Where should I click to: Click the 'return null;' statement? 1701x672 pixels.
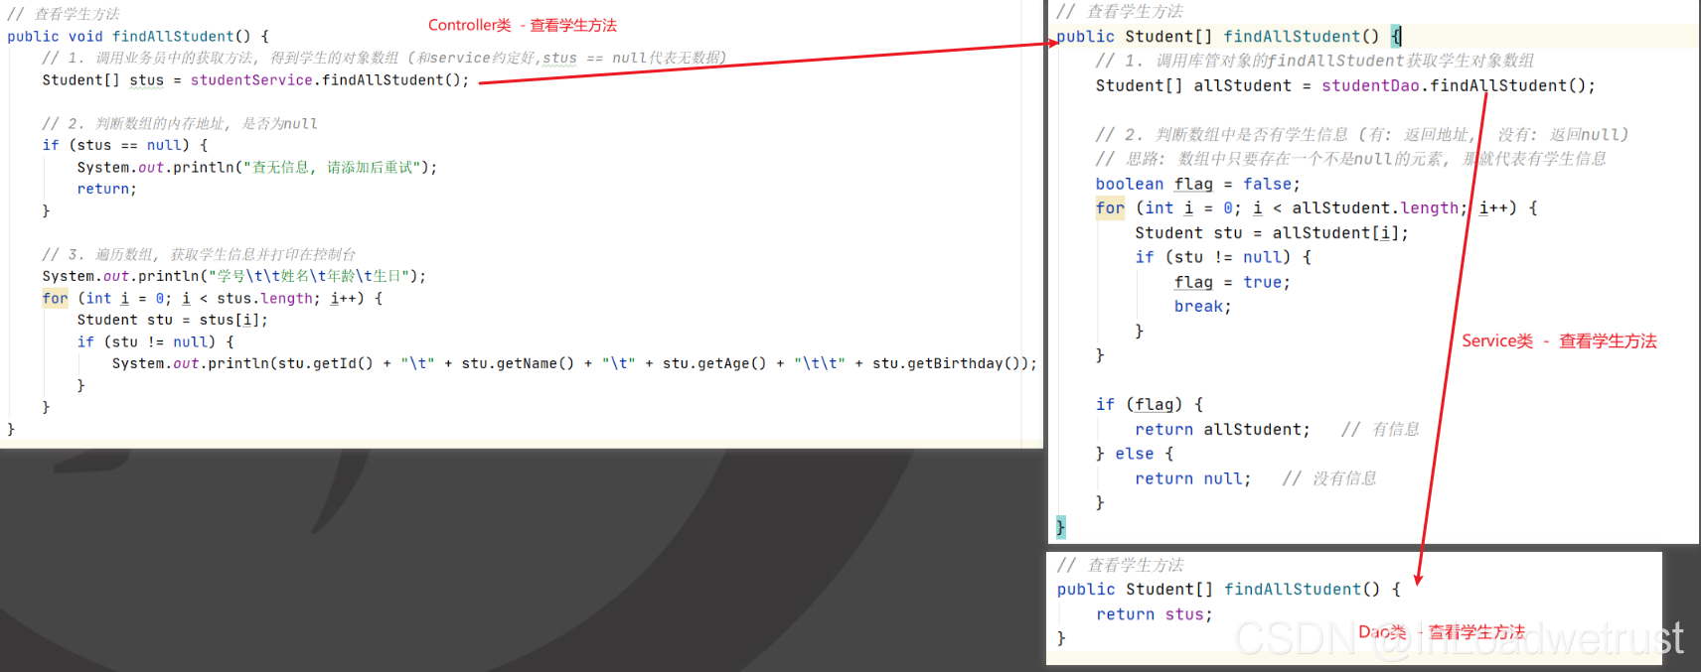(1193, 478)
